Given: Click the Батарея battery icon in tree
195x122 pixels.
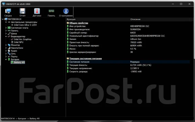Looking at the screenshot, I should click(x=9, y=59).
